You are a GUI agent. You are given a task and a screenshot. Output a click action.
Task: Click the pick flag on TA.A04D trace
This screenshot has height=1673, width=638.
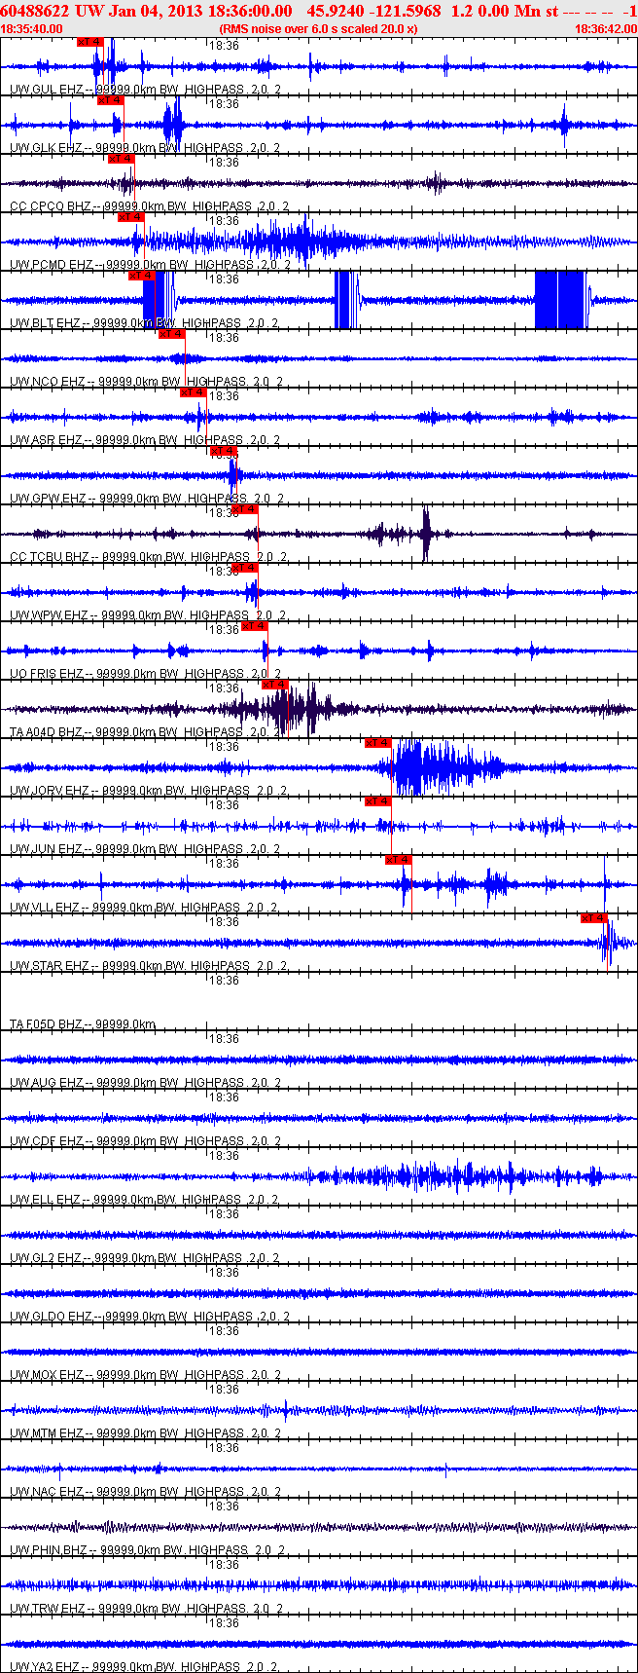275,685
